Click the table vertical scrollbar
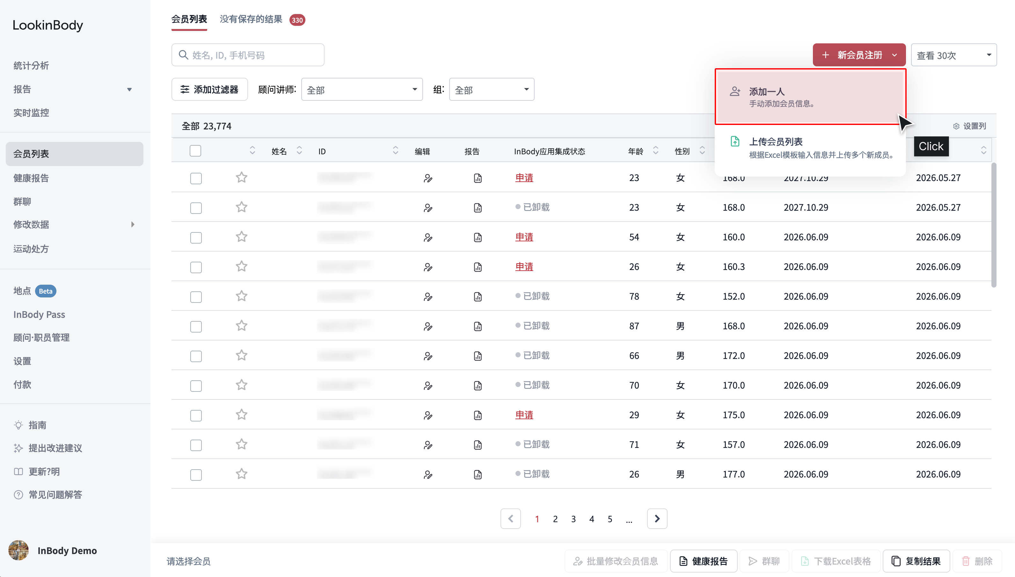This screenshot has width=1015, height=577. click(994, 225)
